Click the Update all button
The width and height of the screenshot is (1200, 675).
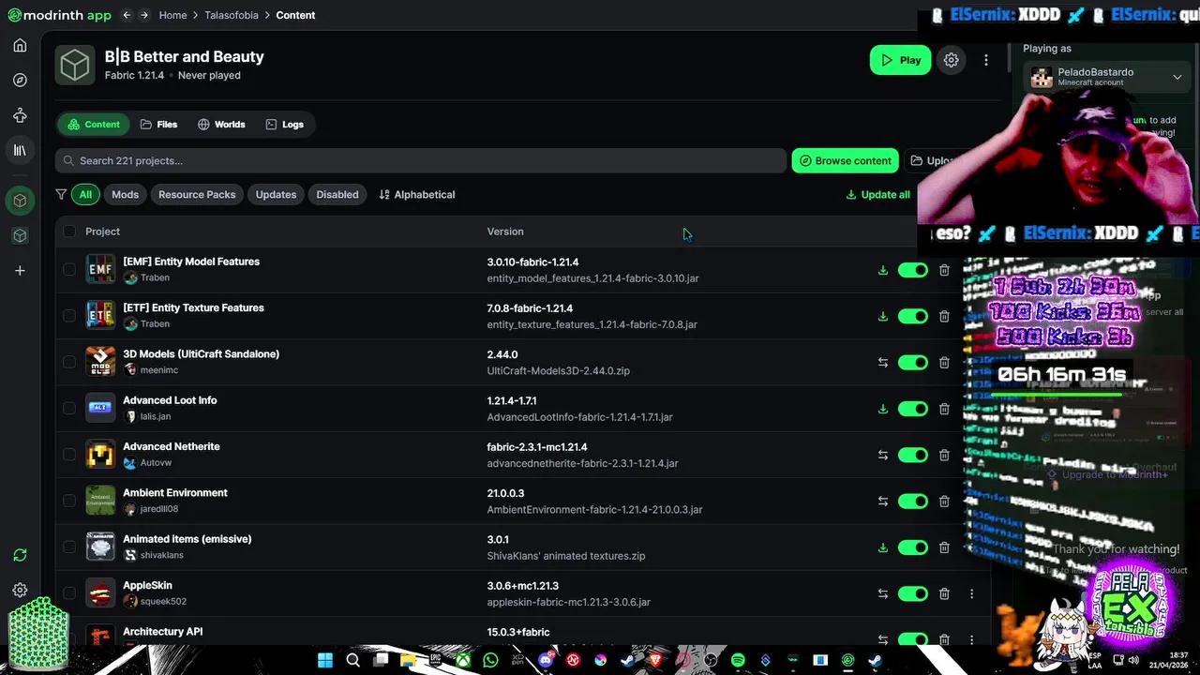(x=877, y=195)
